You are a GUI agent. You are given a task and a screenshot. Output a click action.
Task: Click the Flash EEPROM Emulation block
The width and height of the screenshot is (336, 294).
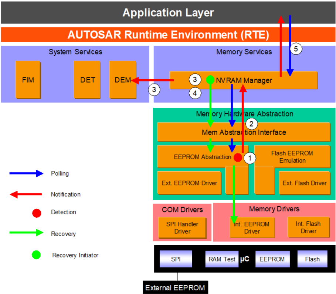[292, 157]
